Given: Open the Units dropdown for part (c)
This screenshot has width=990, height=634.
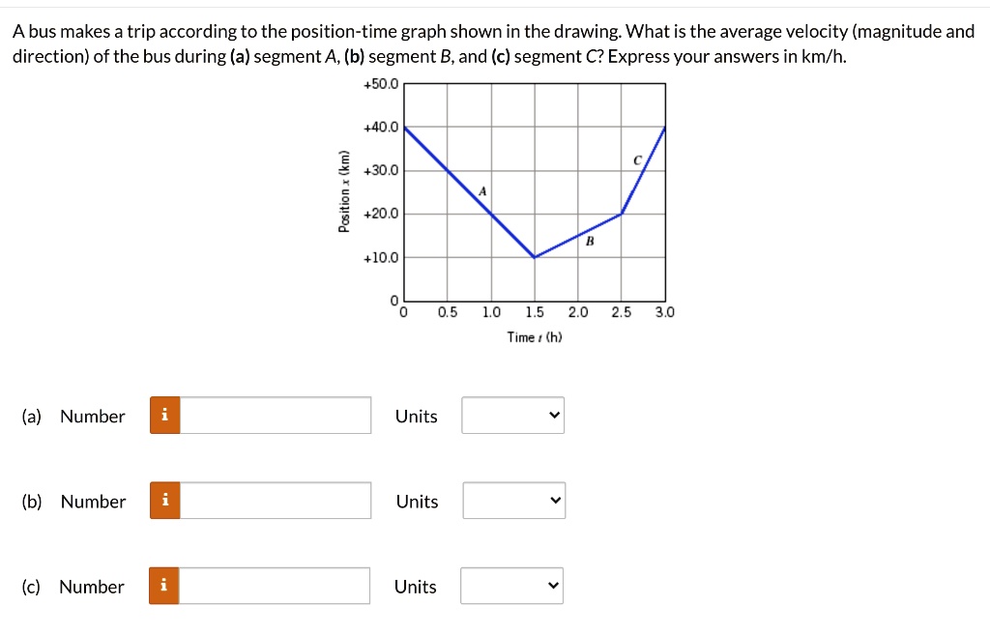Looking at the screenshot, I should (x=513, y=585).
